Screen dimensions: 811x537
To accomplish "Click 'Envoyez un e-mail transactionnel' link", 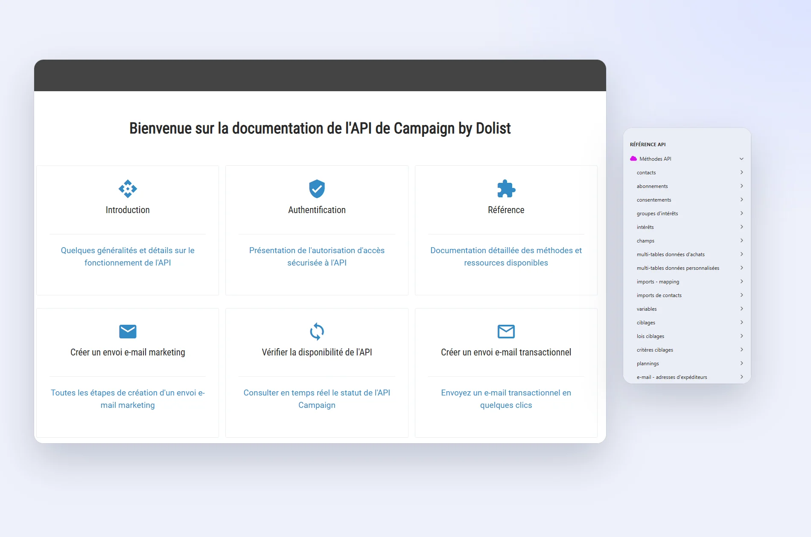I will pos(506,399).
